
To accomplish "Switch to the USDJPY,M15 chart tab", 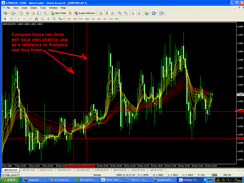I will [28, 170].
